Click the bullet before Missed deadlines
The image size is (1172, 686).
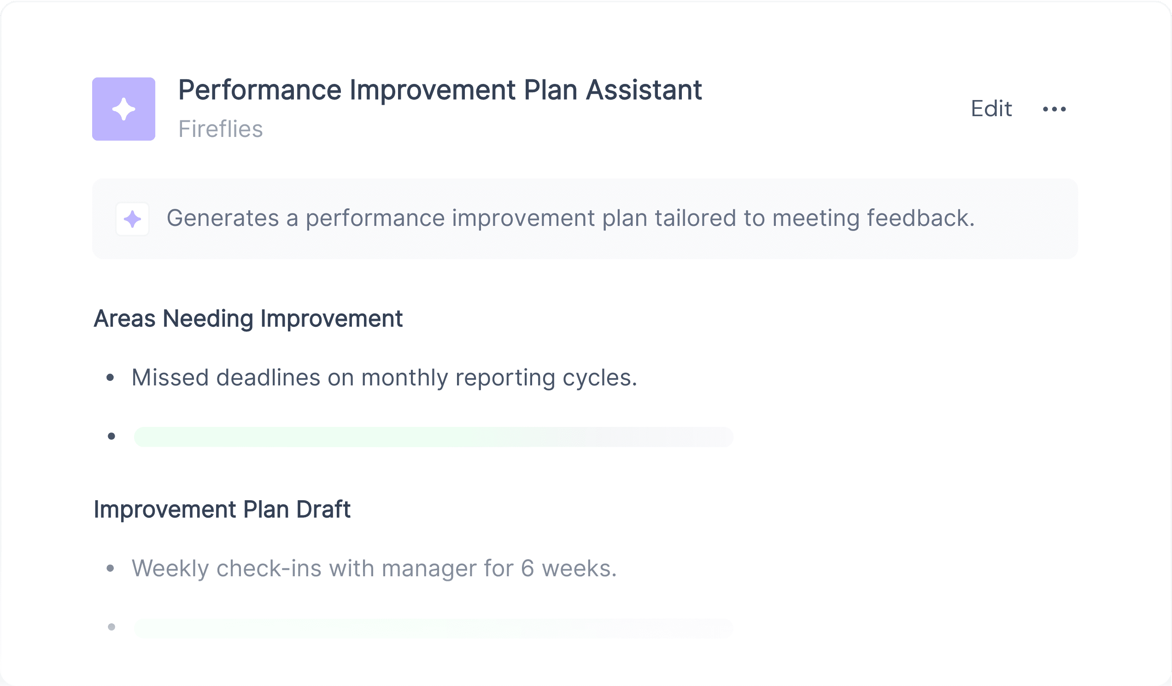(x=110, y=378)
